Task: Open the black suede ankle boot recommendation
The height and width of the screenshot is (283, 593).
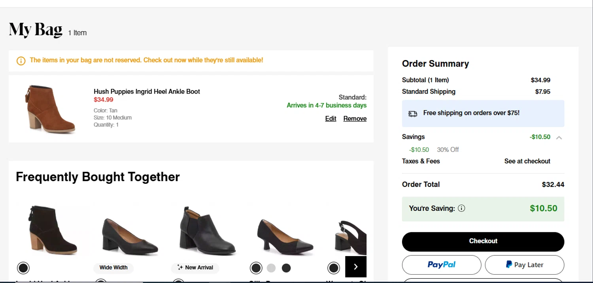Action: coord(53,230)
